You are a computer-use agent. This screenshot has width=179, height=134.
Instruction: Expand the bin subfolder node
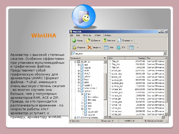(x=82, y=94)
